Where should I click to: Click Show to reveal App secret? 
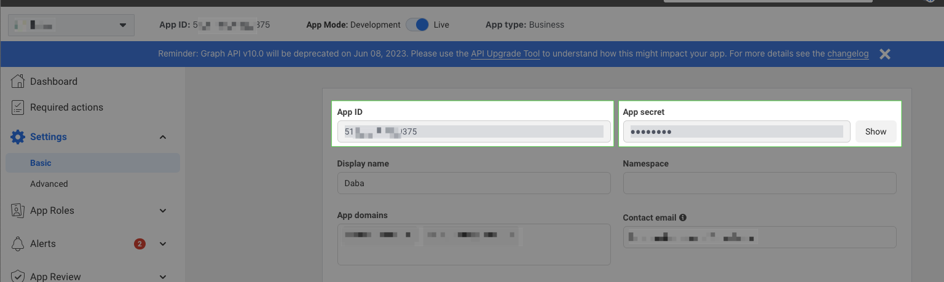click(875, 131)
